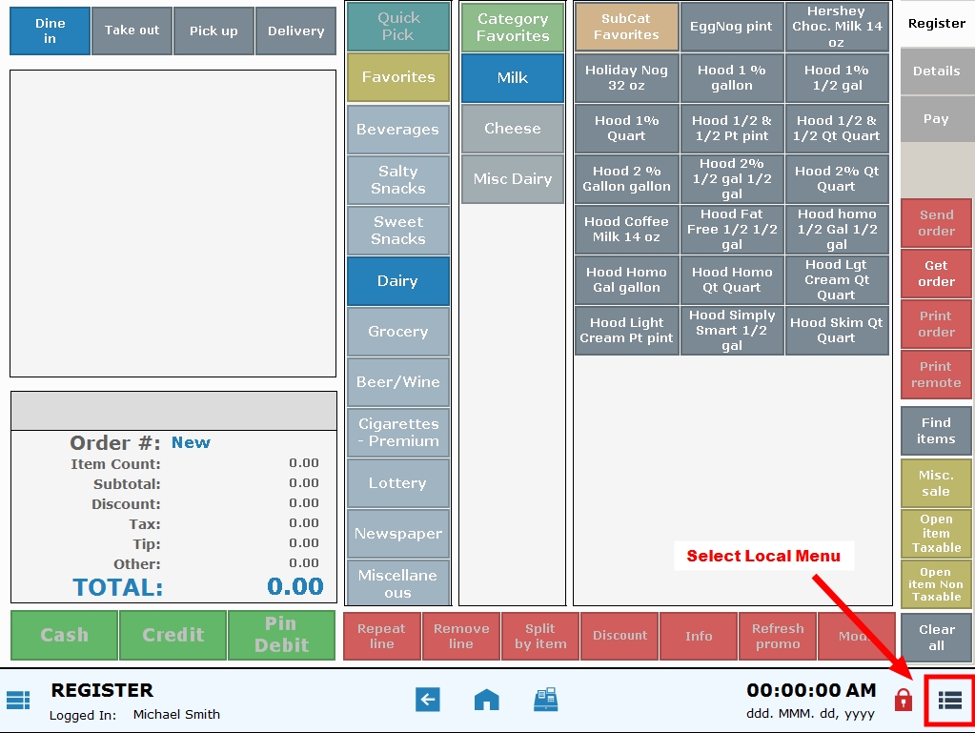Screen dimensions: 975x733
Task: Toggle Dine In order type
Action: pos(49,30)
